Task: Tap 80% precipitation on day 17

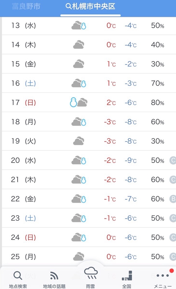Action: coord(158,103)
